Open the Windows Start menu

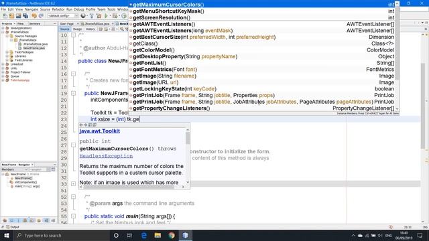click(x=7, y=235)
